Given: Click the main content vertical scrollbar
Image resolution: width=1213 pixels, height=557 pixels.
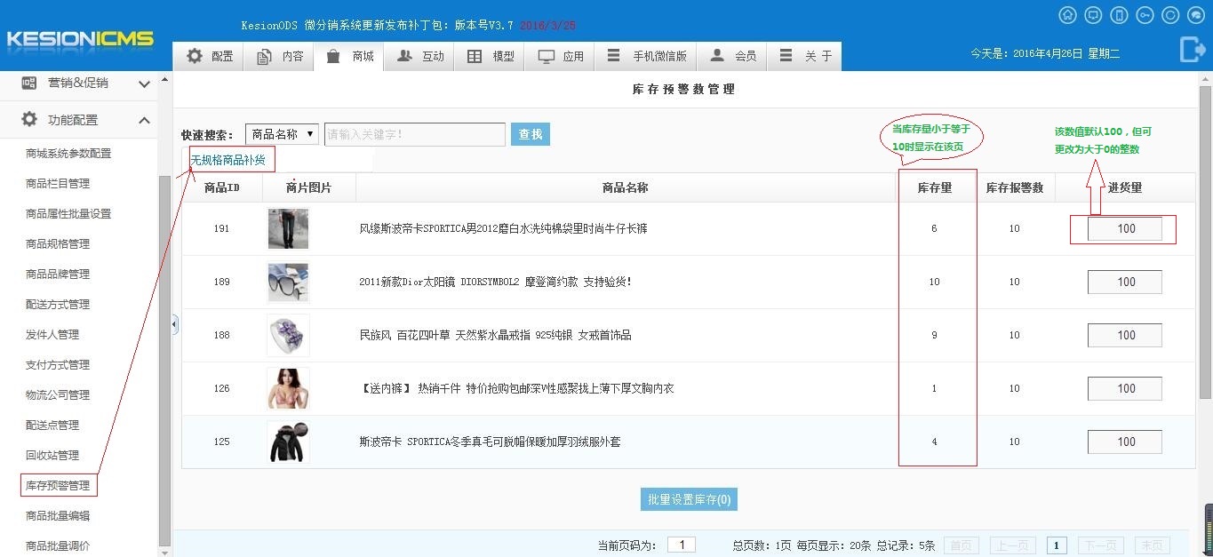Looking at the screenshot, I should pos(1205,241).
